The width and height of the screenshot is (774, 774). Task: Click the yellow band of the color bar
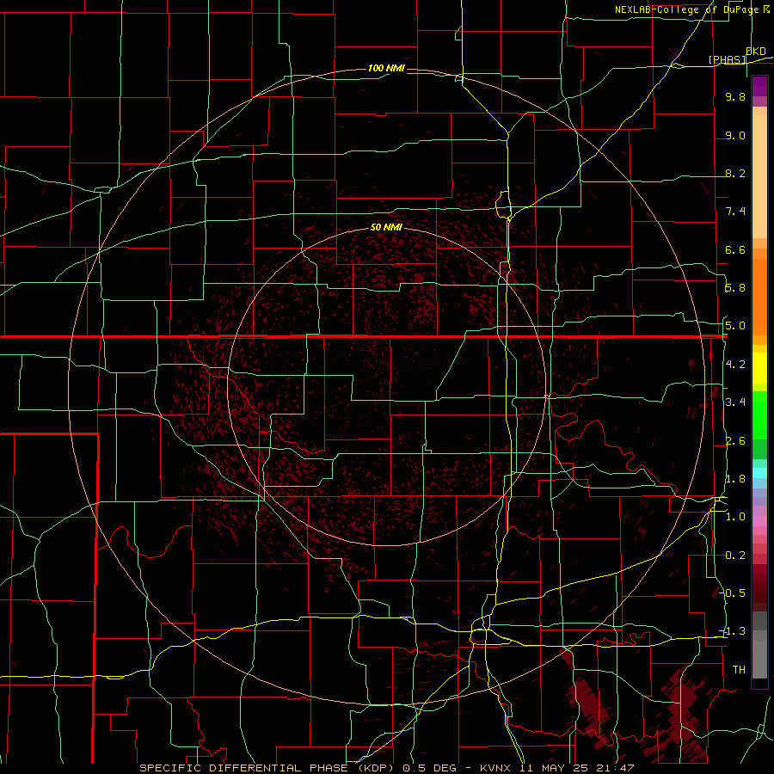click(759, 368)
